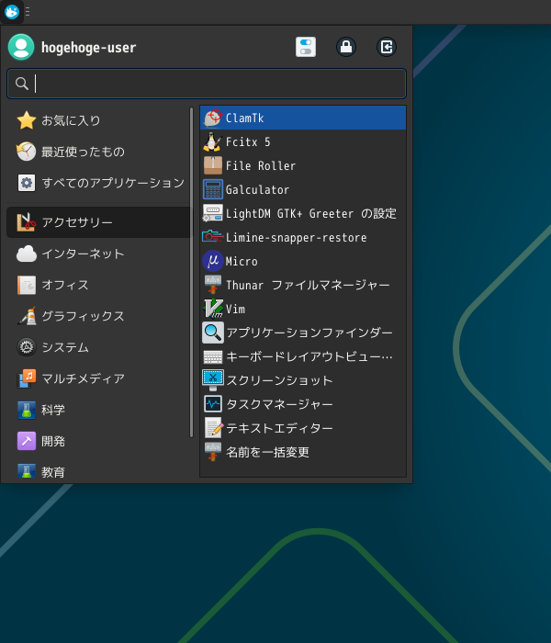Screen dimensions: 551x643
Task: Click the hogehoge-user name text
Action: [88, 47]
